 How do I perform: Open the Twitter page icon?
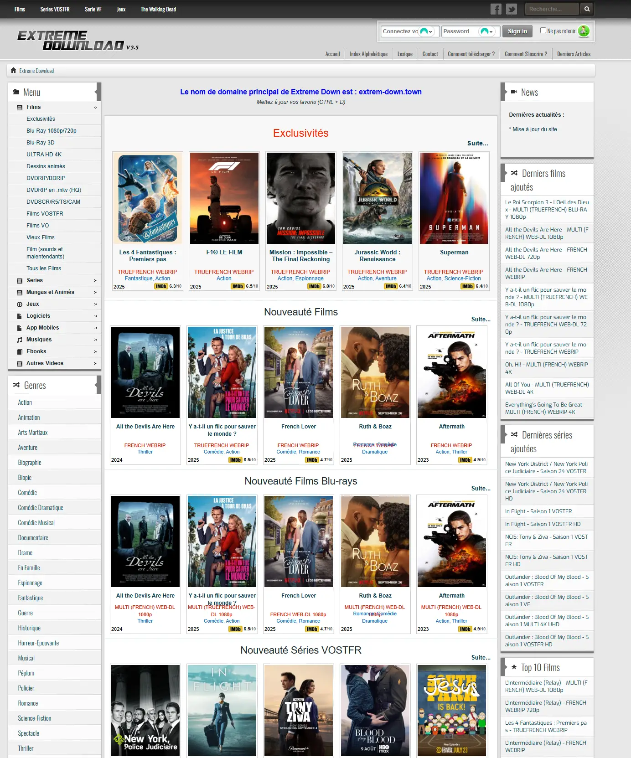[512, 9]
